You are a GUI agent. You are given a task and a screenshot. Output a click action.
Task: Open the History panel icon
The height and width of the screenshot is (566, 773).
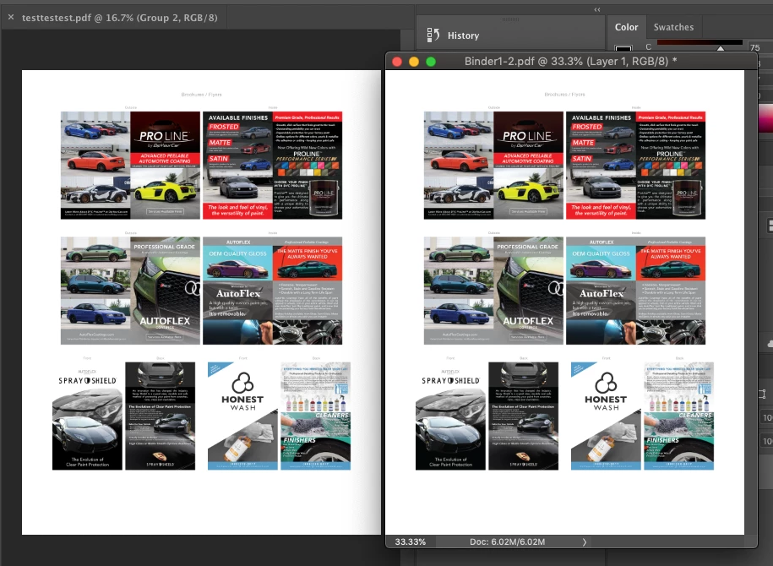433,35
